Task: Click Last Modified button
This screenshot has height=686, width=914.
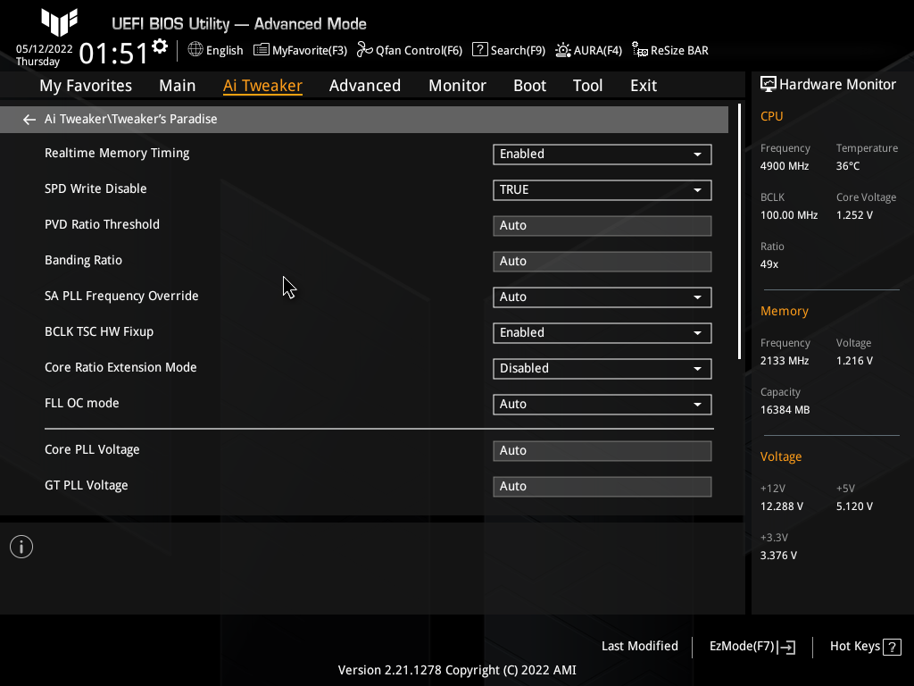Action: pyautogui.click(x=639, y=647)
